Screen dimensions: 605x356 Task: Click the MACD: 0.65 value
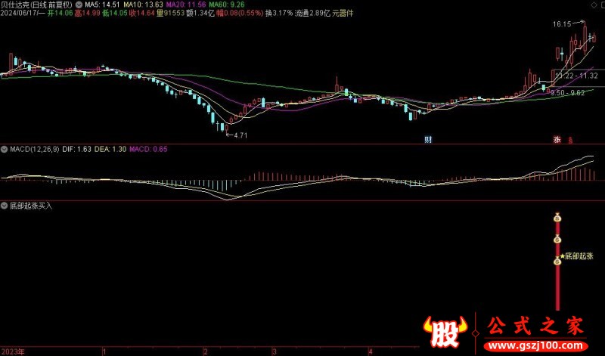tap(148, 149)
